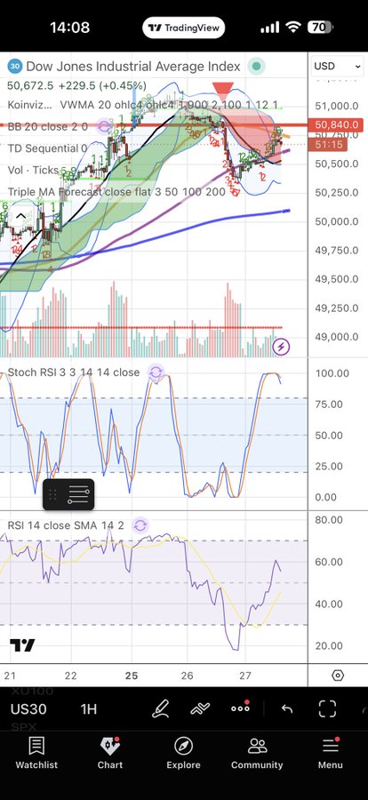Enter fullscreen chart mode icon
The image size is (368, 800).
click(327, 708)
